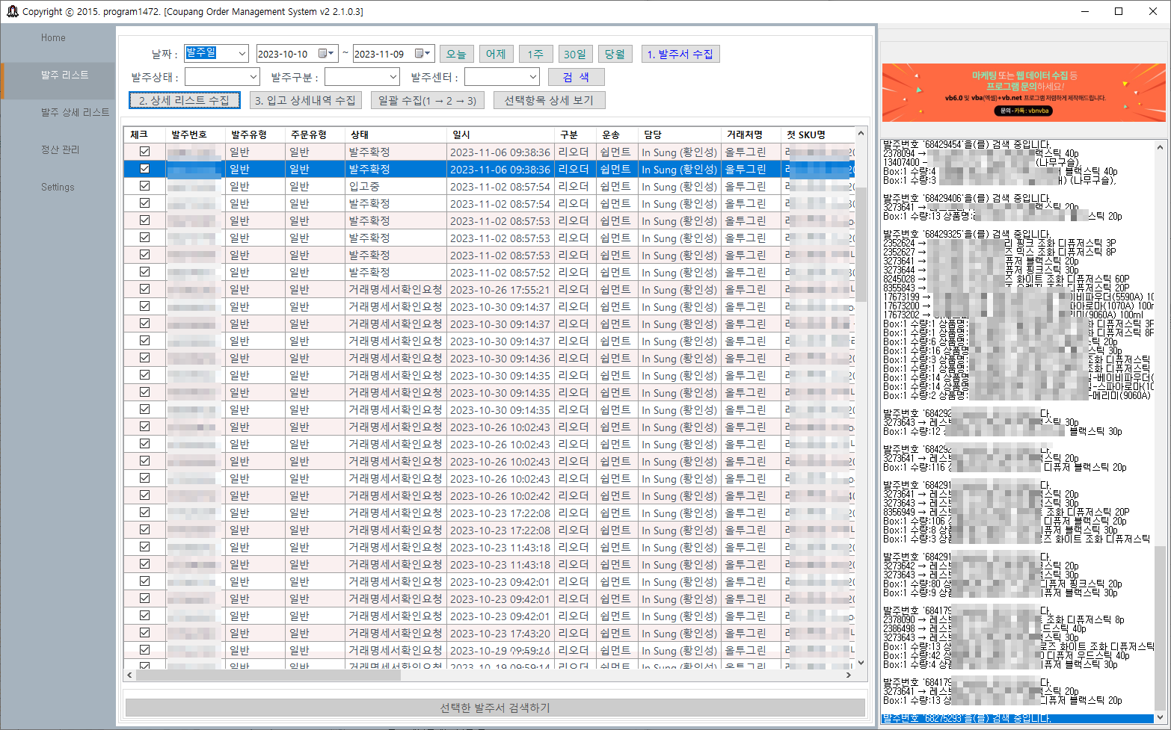1171x730 pixels.
Task: Open the 발주구분 dropdown
Action: point(362,76)
